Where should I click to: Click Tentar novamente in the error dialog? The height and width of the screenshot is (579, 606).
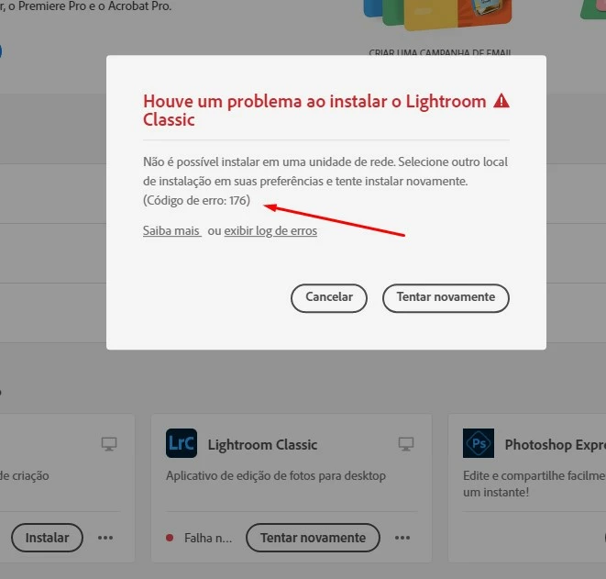pos(446,298)
